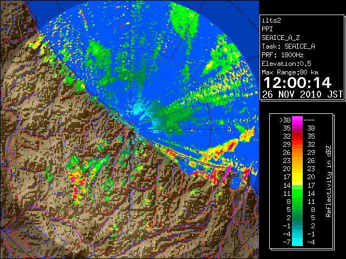
Task: Click the '>38' legend label
Action: coord(285,120)
